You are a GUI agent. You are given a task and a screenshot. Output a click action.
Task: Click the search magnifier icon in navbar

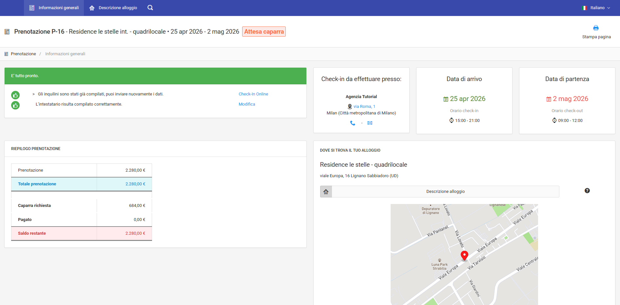[x=150, y=8]
